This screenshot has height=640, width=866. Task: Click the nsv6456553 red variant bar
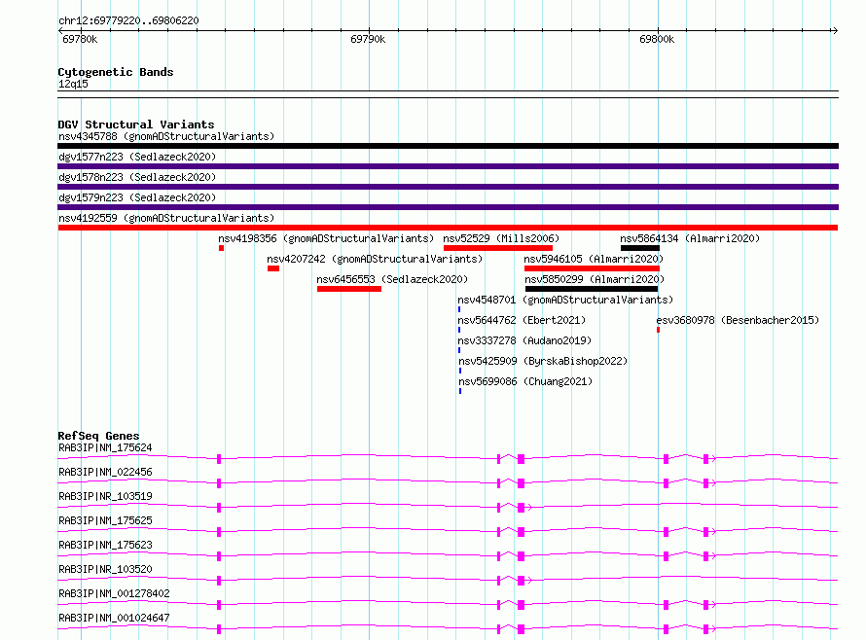[349, 289]
